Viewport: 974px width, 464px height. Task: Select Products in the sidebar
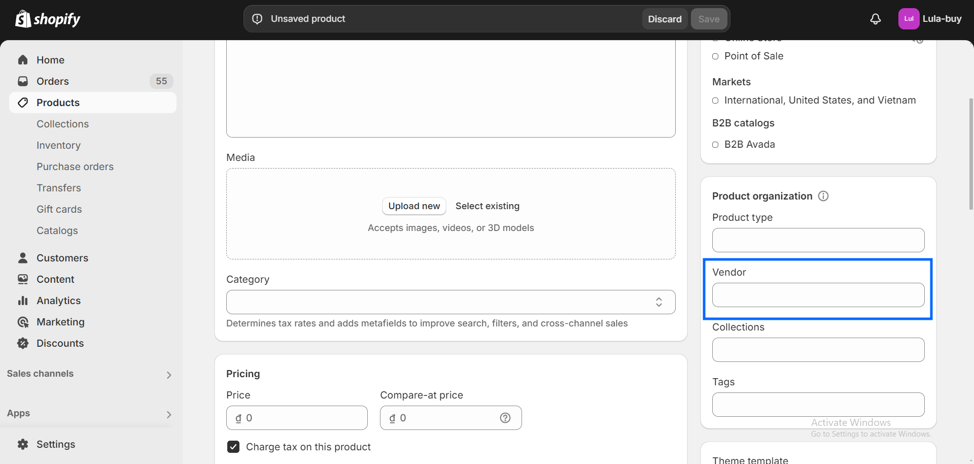pyautogui.click(x=93, y=103)
